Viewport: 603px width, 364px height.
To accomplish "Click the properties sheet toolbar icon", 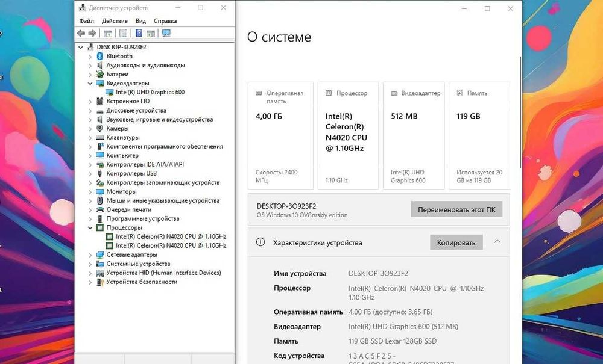I will click(x=124, y=33).
